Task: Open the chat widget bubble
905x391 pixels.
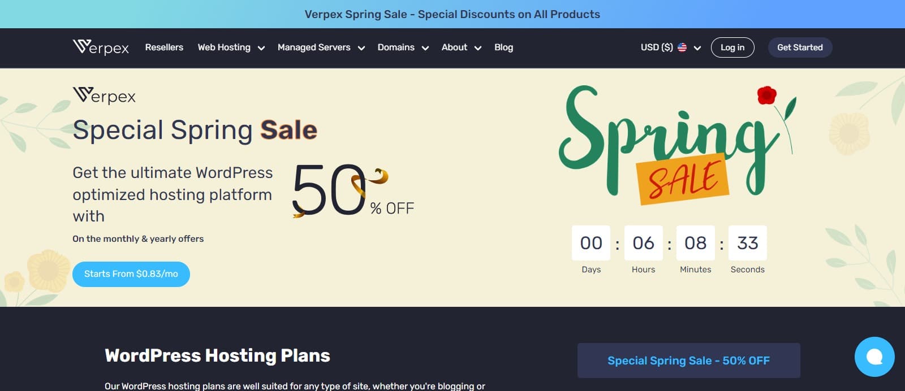Action: pyautogui.click(x=873, y=357)
